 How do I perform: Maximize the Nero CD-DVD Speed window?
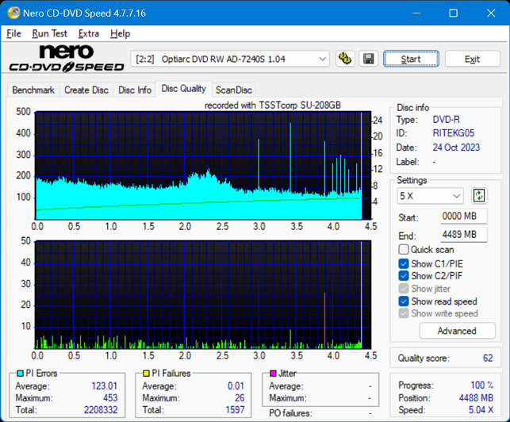[x=454, y=13]
